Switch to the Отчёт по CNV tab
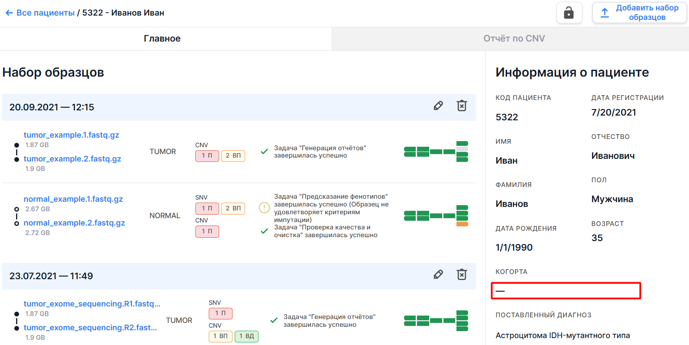Image resolution: width=689 pixels, height=345 pixels. 514,39
